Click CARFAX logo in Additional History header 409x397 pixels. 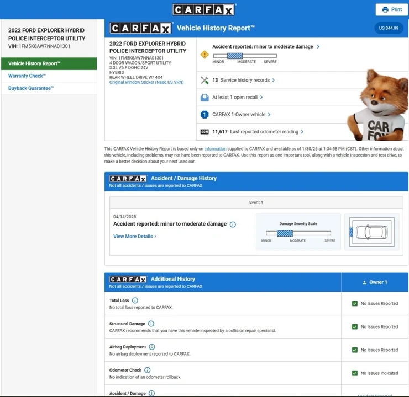(x=128, y=279)
